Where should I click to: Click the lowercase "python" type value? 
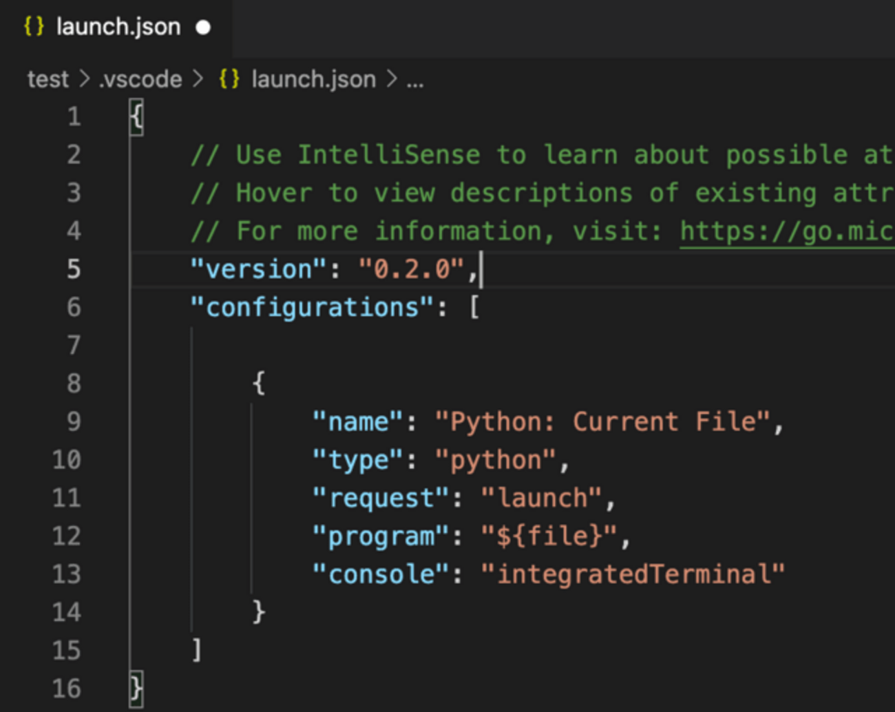pos(496,460)
